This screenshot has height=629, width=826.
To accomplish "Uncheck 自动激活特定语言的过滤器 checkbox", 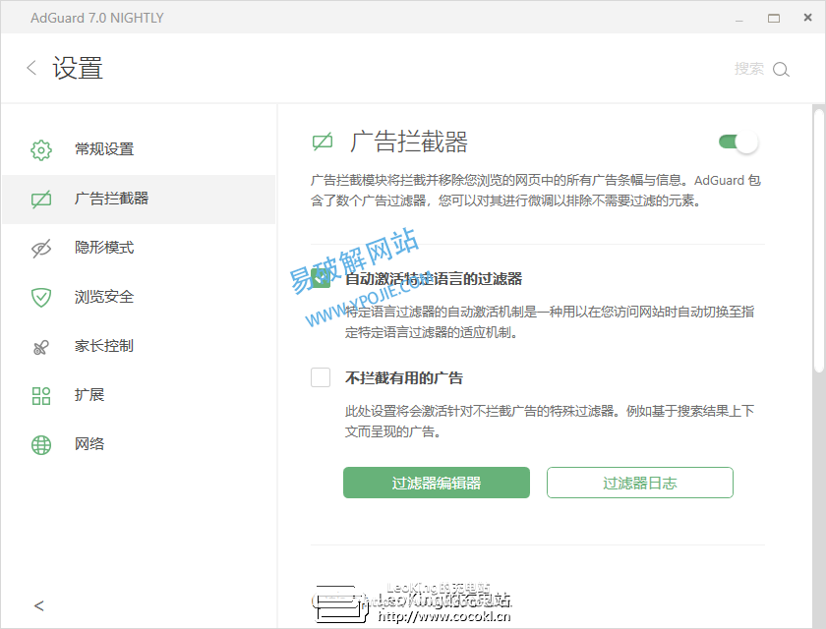I will (321, 278).
